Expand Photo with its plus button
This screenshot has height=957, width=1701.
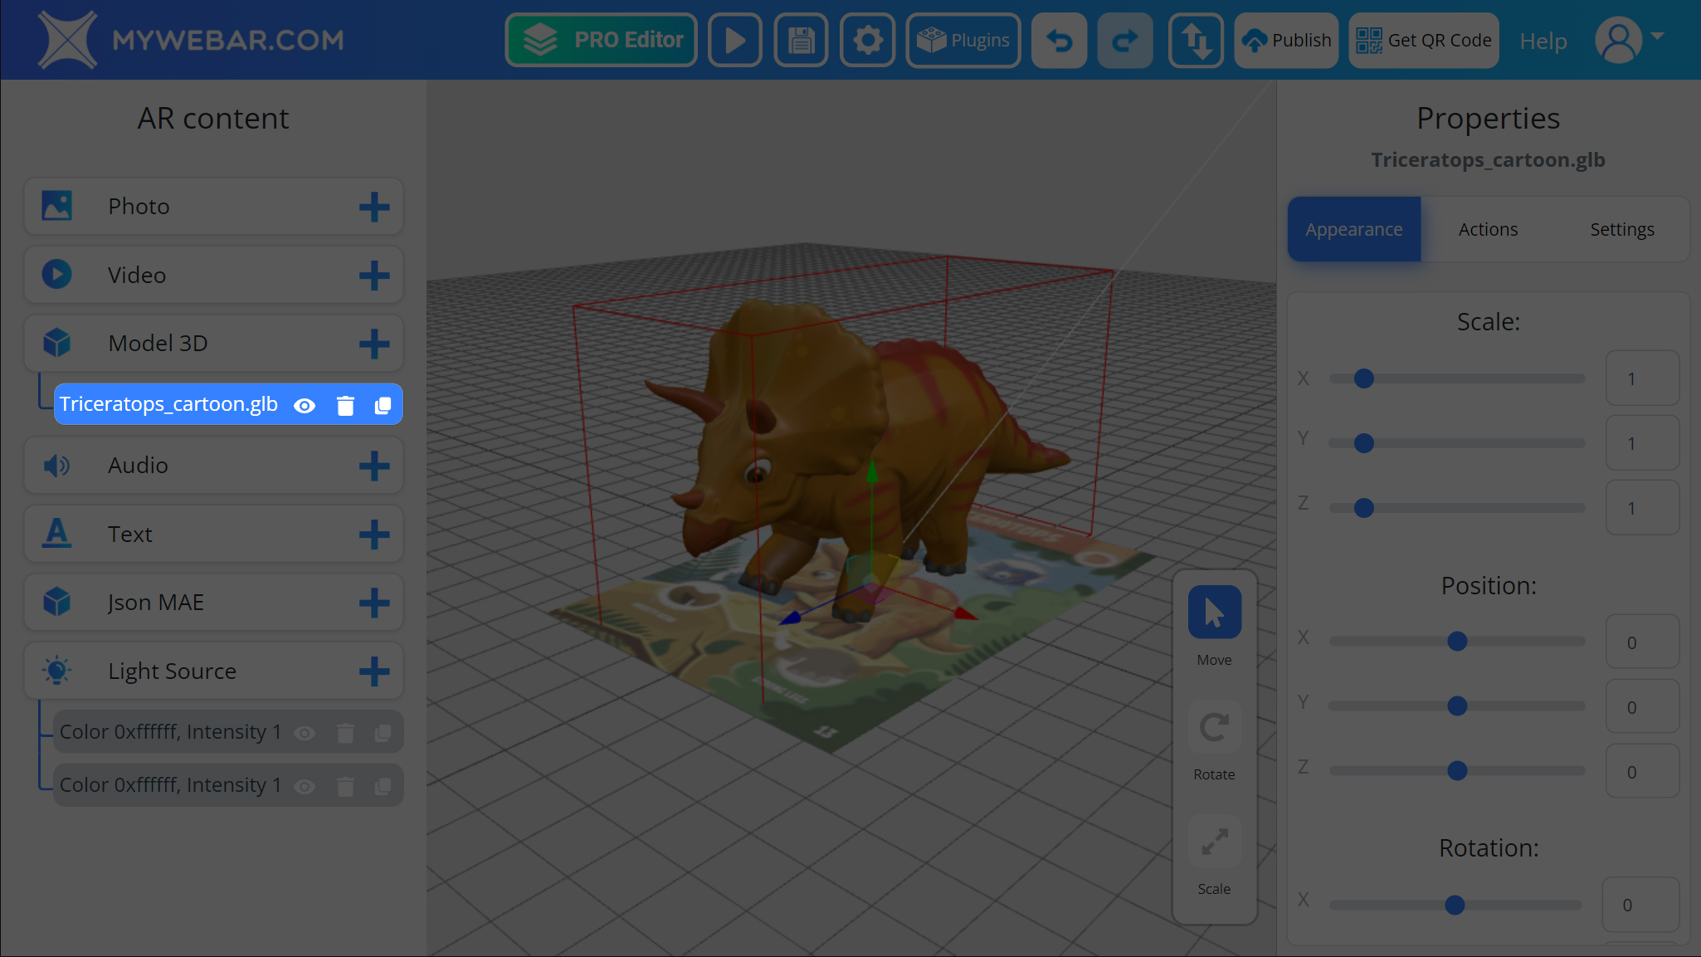(374, 207)
